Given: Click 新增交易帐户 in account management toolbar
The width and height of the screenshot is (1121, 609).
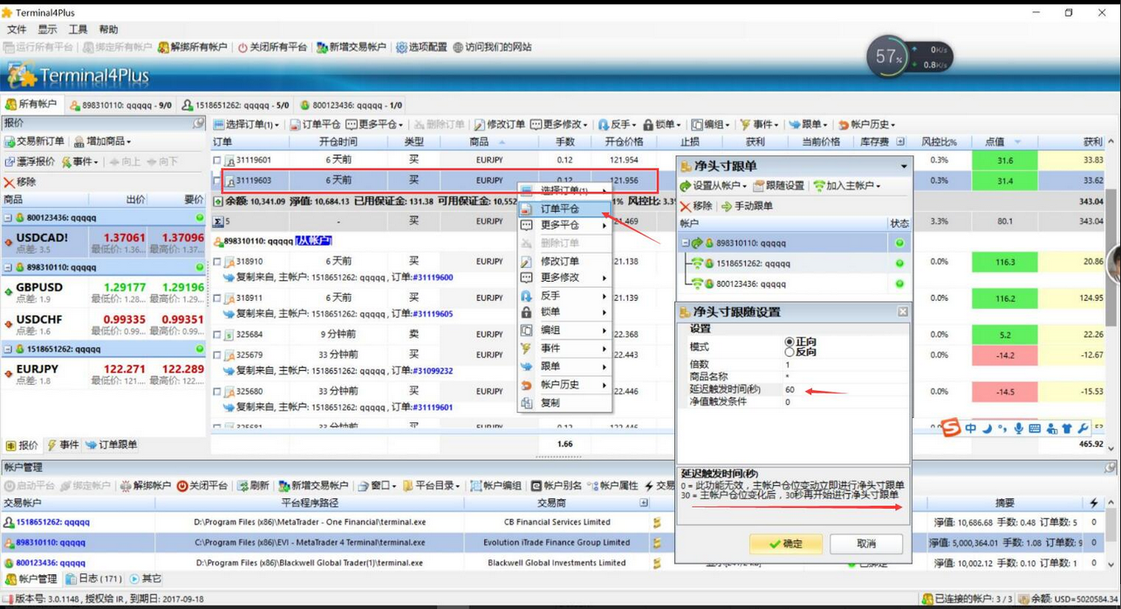Looking at the screenshot, I should pos(312,486).
